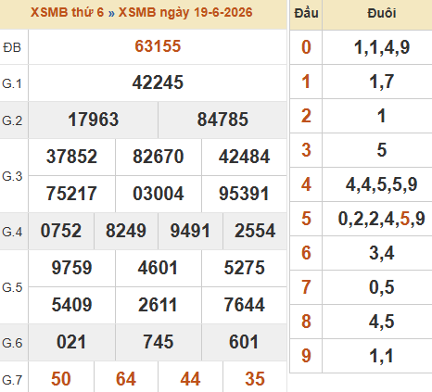Click the G.6 row label
Viewport: 432px width, 392px height.
12,343
